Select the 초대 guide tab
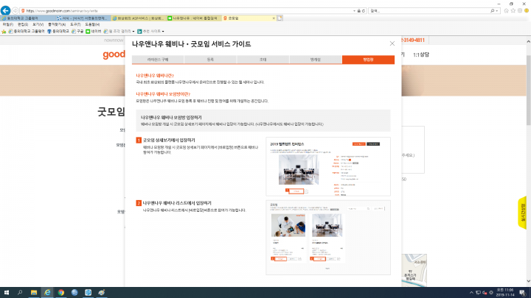Viewport: 531px width, 298px height. tap(263, 60)
